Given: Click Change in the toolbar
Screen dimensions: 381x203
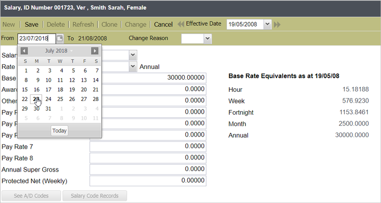Looking at the screenshot, I should click(x=136, y=24).
